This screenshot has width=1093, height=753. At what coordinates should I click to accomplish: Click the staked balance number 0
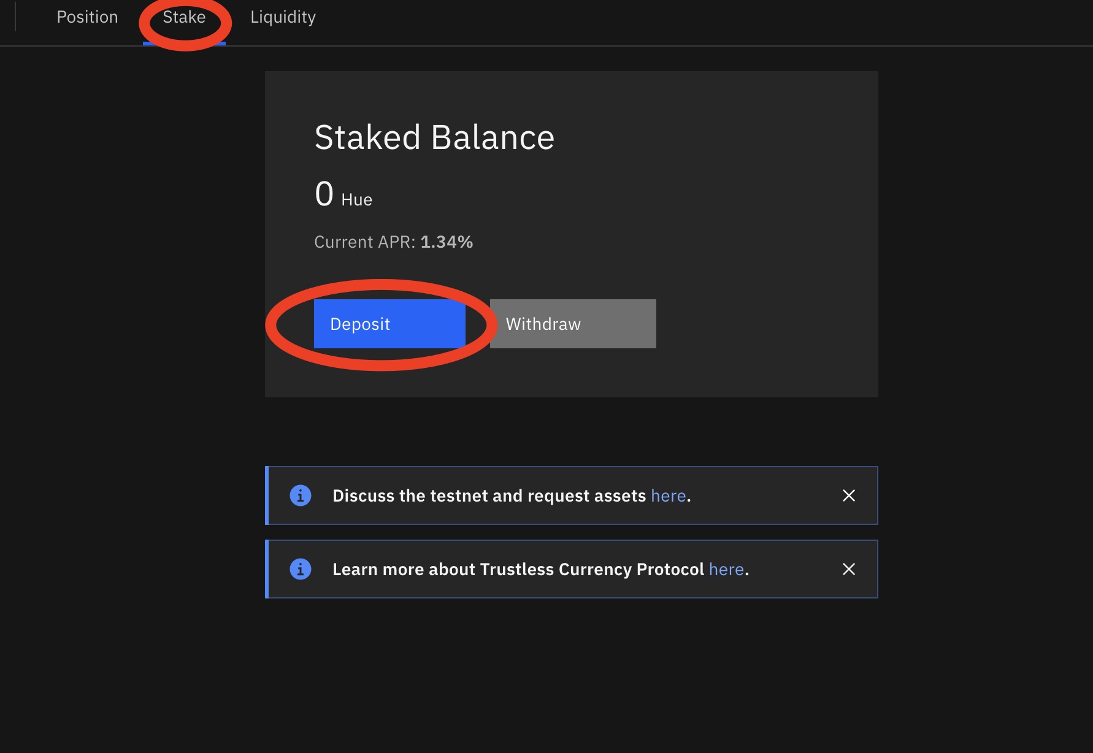tap(324, 194)
